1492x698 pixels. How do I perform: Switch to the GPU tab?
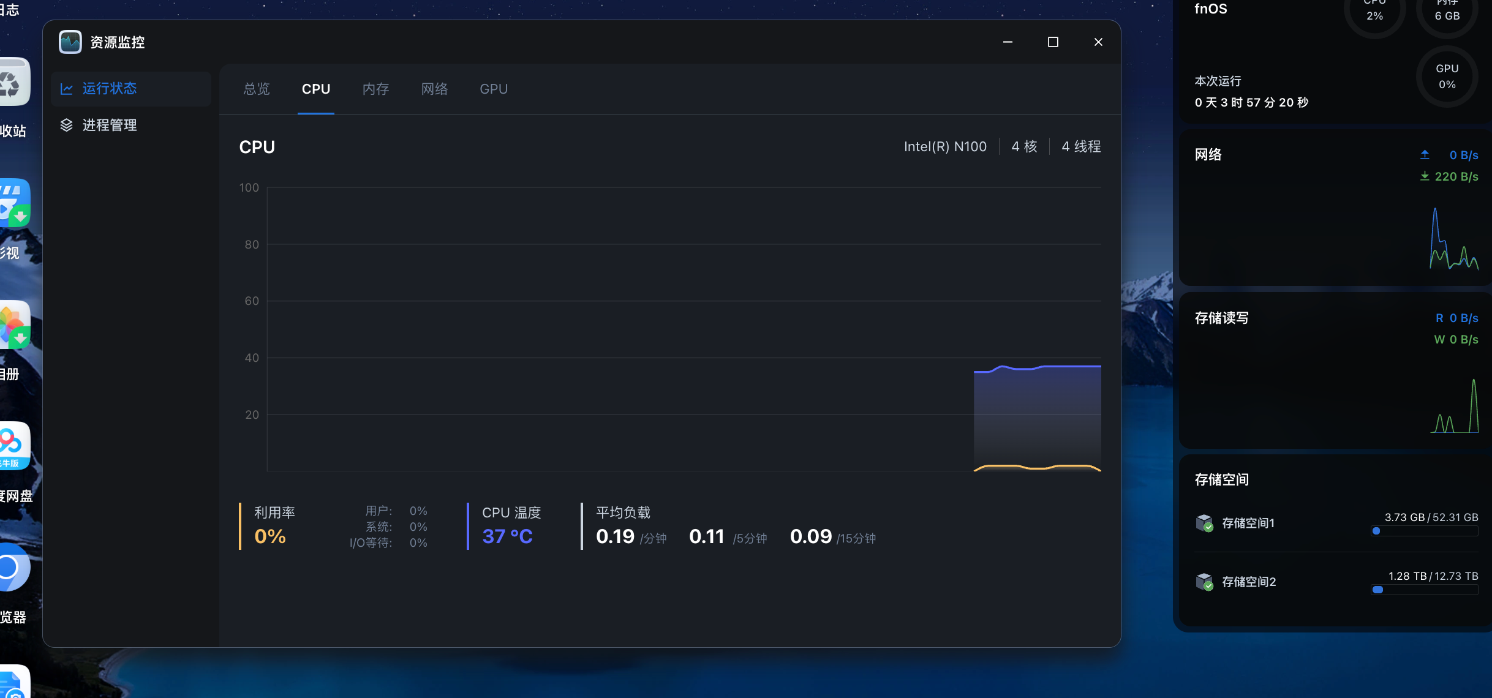pos(494,89)
